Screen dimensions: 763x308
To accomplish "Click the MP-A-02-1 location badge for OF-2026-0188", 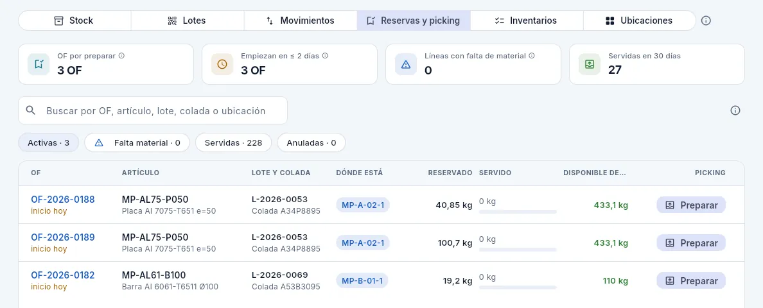I will [363, 205].
